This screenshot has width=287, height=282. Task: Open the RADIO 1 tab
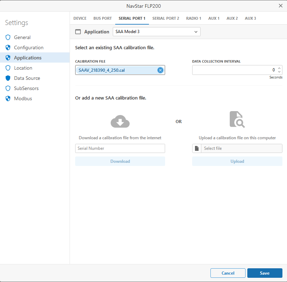[x=194, y=18]
